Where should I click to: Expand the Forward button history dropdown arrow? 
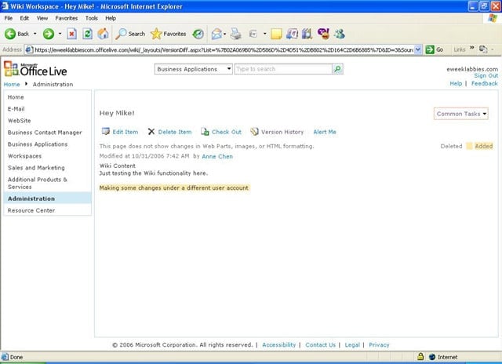(60, 34)
